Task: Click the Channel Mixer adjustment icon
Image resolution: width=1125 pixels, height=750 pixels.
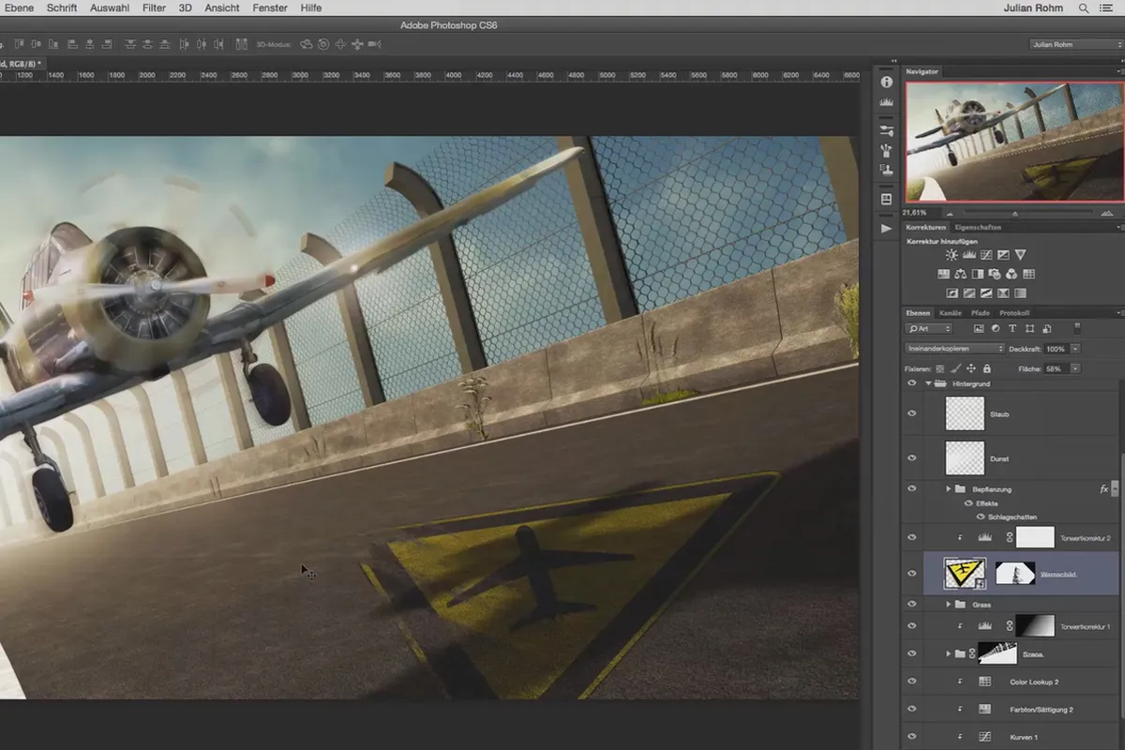Action: (x=1011, y=275)
